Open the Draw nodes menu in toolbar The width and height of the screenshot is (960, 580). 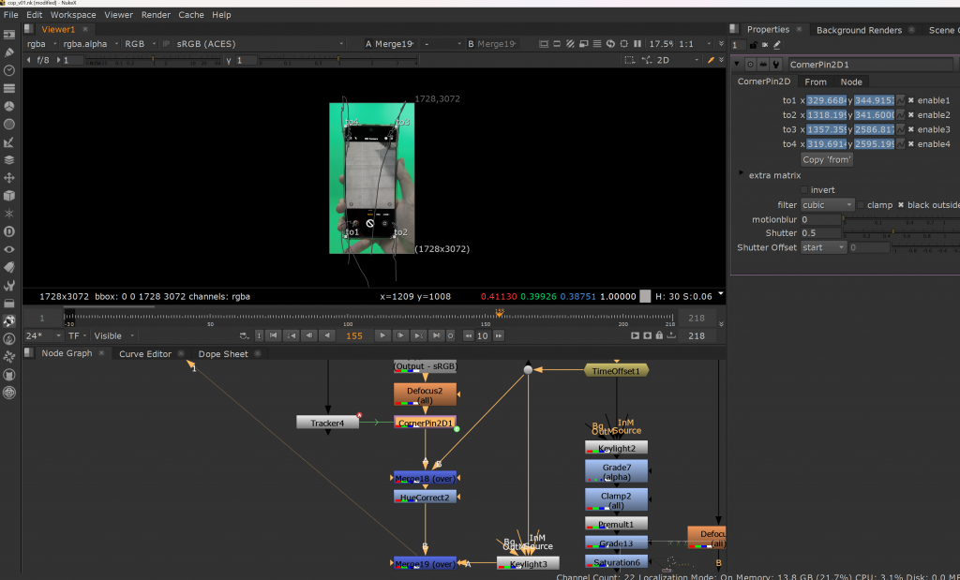9,51
